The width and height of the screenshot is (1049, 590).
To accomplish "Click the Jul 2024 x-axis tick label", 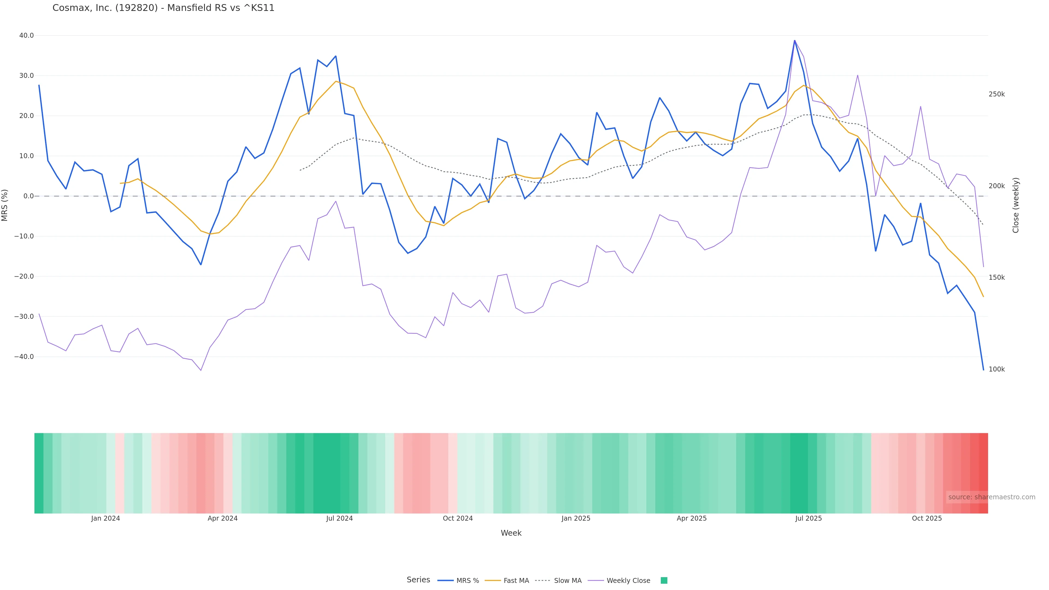I will [339, 518].
